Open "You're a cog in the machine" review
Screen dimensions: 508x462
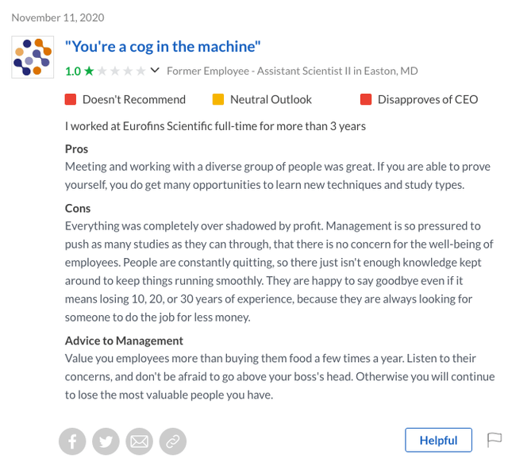(x=163, y=47)
